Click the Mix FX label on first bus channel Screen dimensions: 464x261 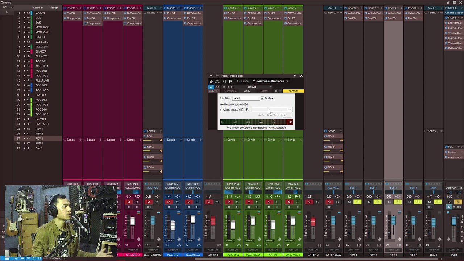pos(152,8)
